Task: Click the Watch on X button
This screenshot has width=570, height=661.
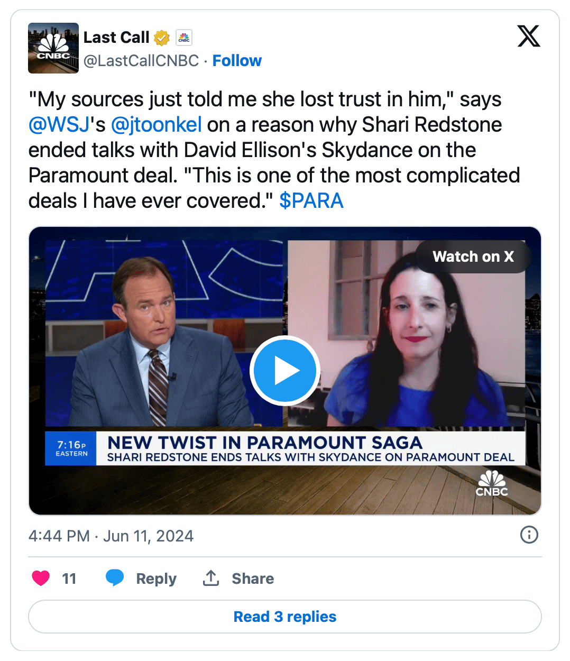Action: [x=473, y=256]
